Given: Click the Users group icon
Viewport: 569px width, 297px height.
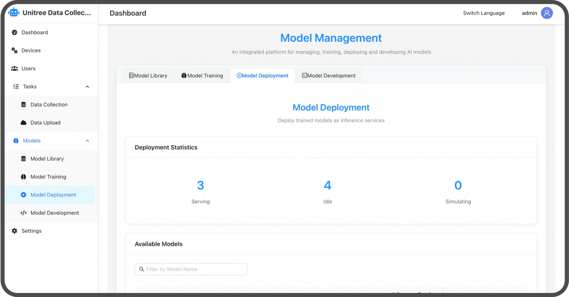Looking at the screenshot, I should (x=14, y=68).
